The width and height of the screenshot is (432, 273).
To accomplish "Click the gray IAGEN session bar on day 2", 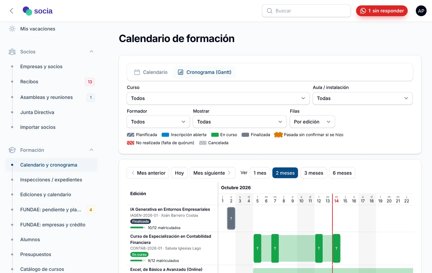I will tap(231, 219).
